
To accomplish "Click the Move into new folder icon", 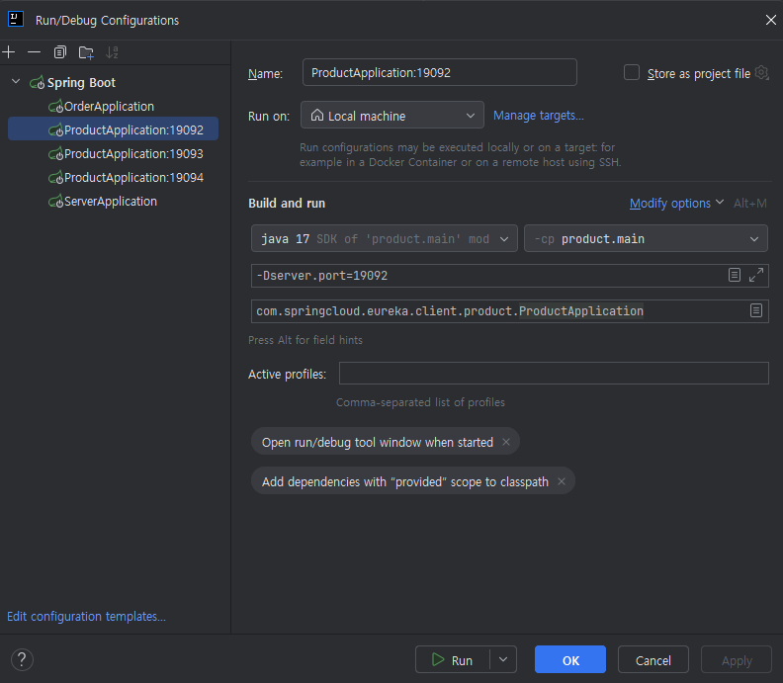I will (86, 52).
